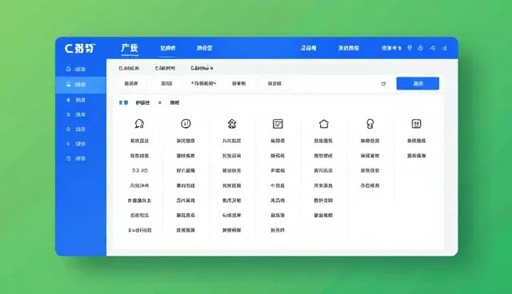
Task: Click the blue first breadcrumb item
Action: 123,103
